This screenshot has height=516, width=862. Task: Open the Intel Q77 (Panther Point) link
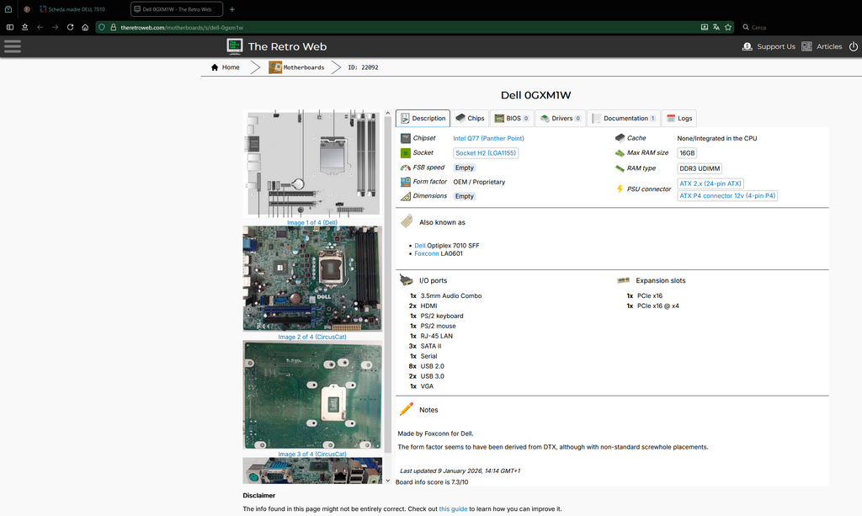(x=488, y=139)
